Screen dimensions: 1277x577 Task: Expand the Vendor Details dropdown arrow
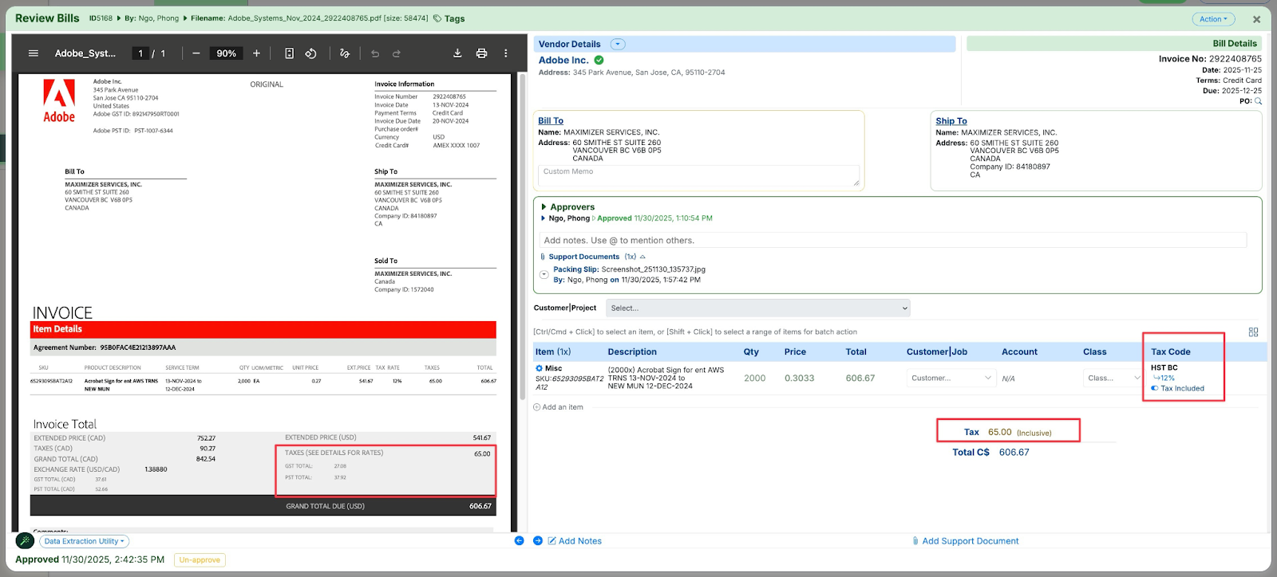pos(618,44)
